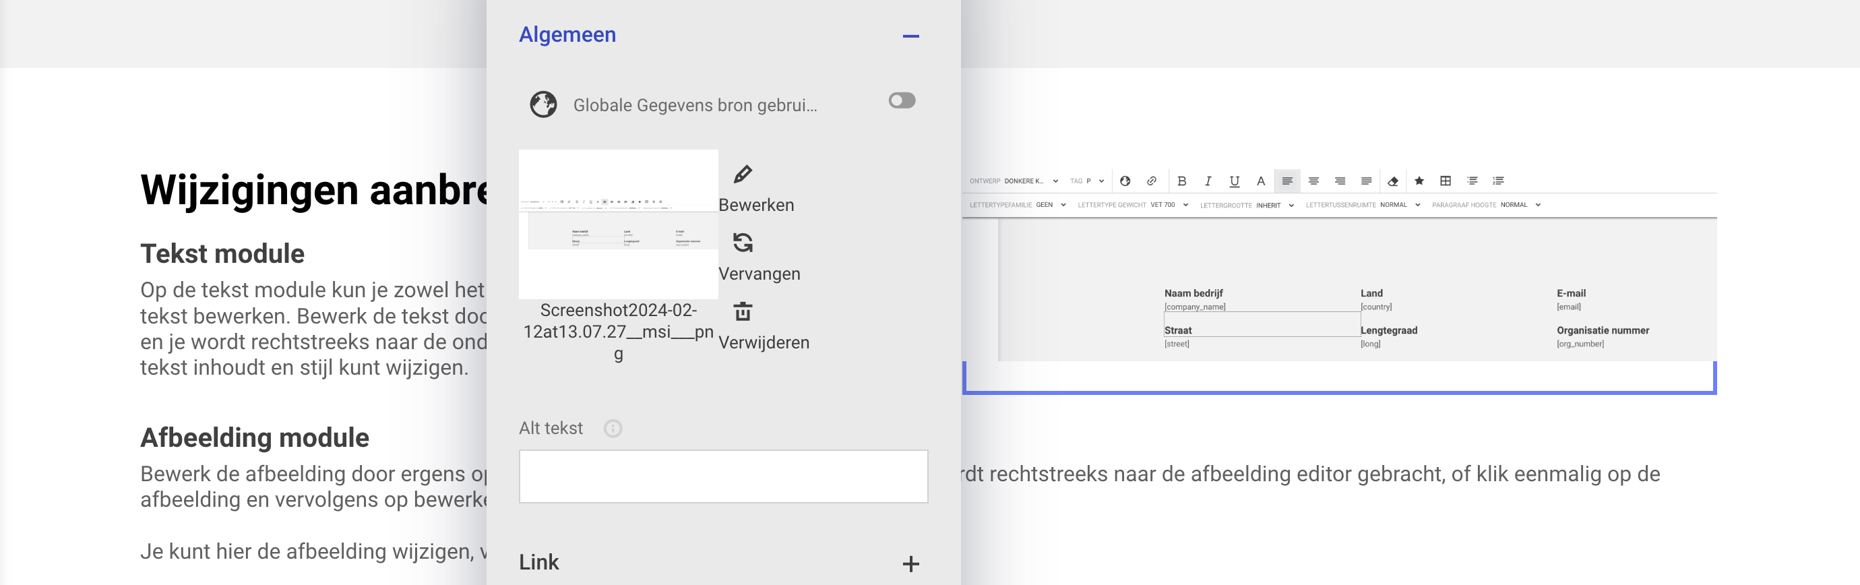
Task: Click the insert table grid icon
Action: (x=1446, y=181)
